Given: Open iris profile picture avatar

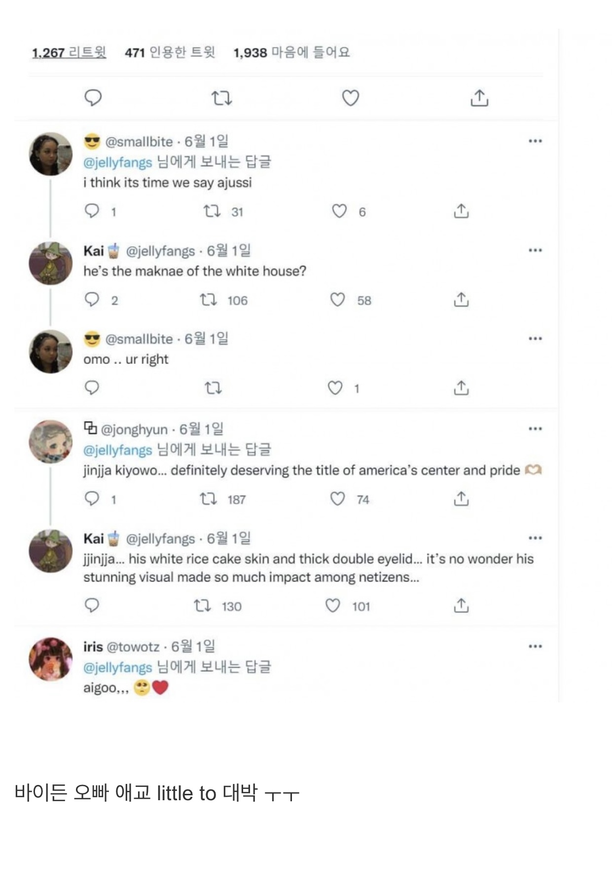Looking at the screenshot, I should click(51, 659).
